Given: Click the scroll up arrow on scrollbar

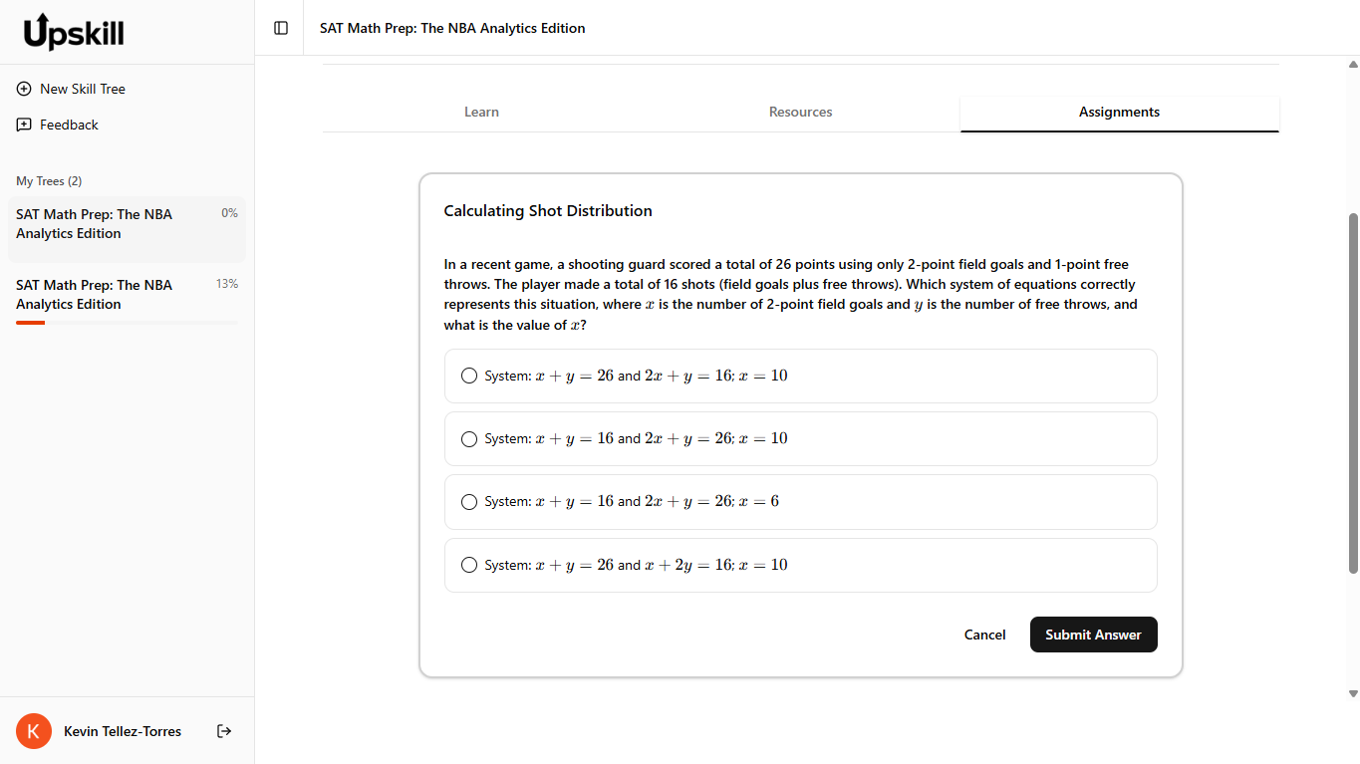Looking at the screenshot, I should pos(1352,65).
